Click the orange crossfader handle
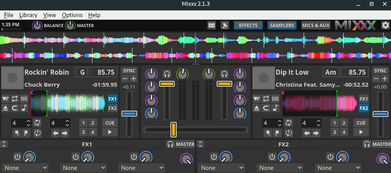The height and width of the screenshot is (173, 391). tap(174, 130)
